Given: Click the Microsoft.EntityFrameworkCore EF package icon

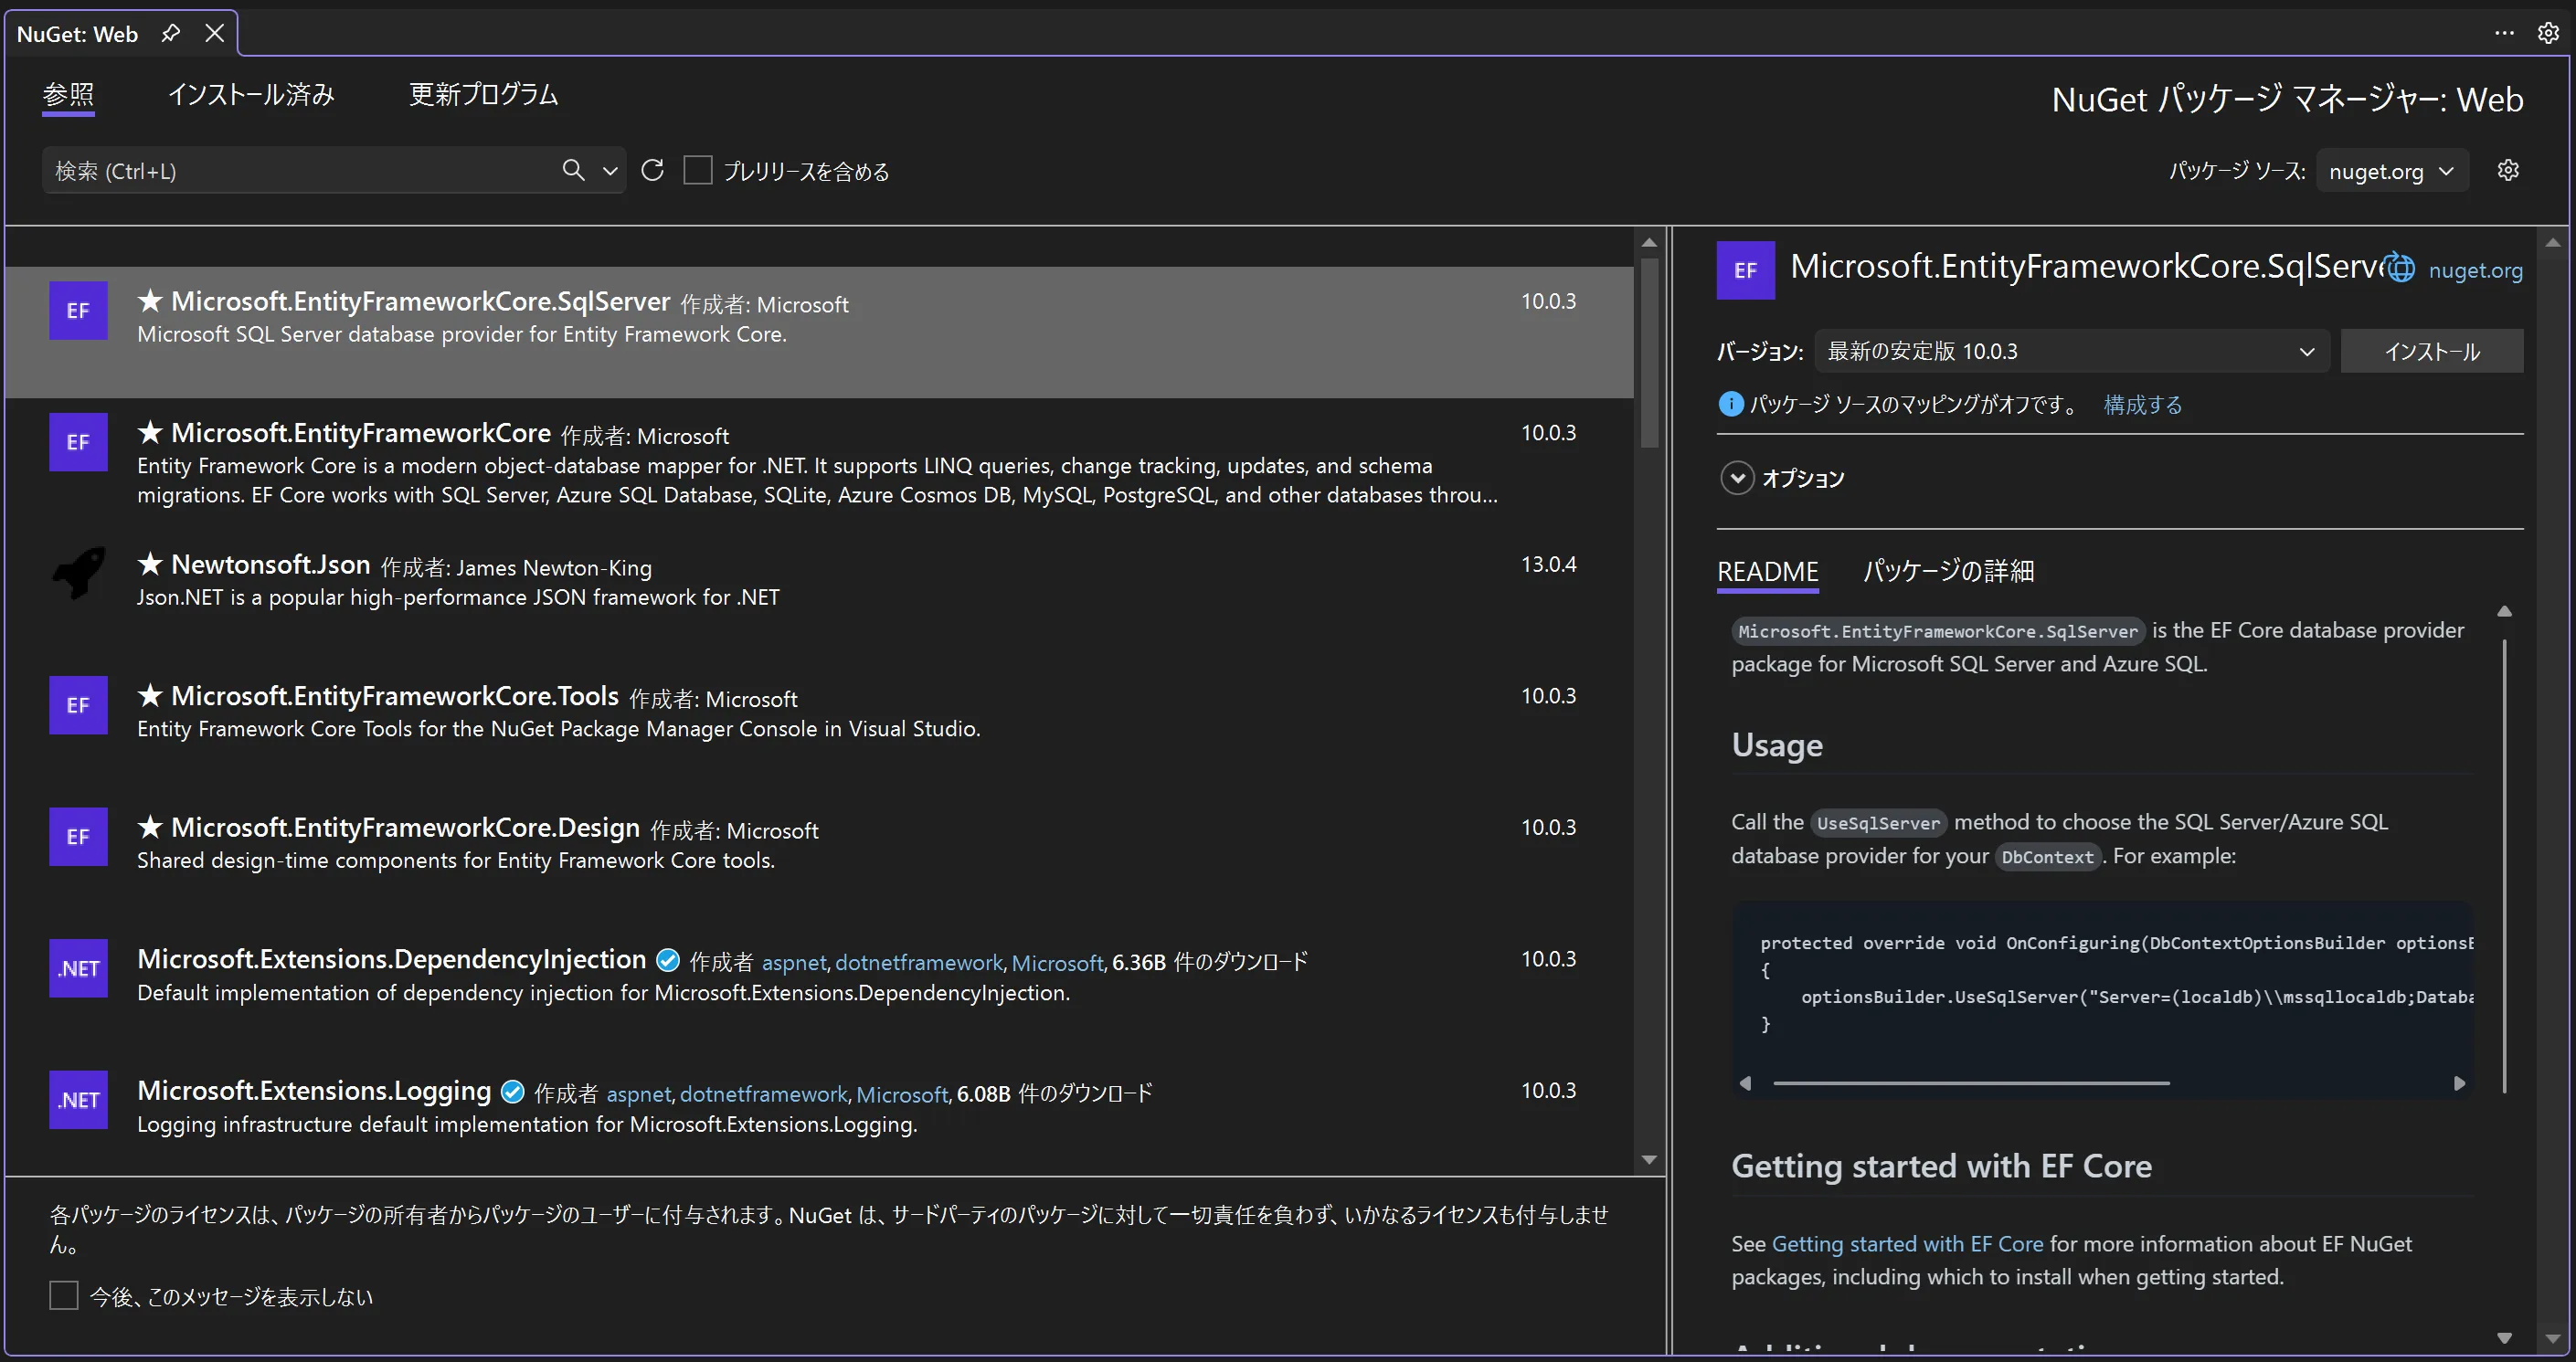Looking at the screenshot, I should point(78,442).
